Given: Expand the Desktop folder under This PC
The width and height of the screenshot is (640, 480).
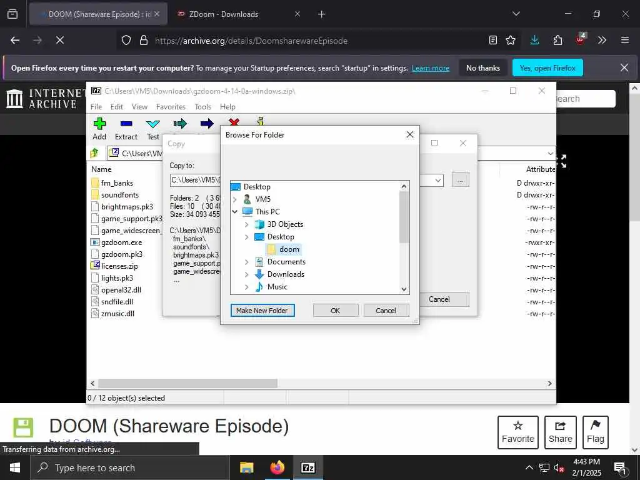Looking at the screenshot, I should (x=246, y=237).
